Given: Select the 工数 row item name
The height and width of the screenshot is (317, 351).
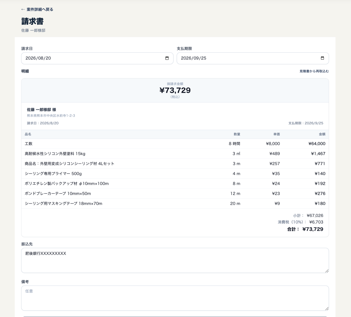Looking at the screenshot, I should coord(29,144).
